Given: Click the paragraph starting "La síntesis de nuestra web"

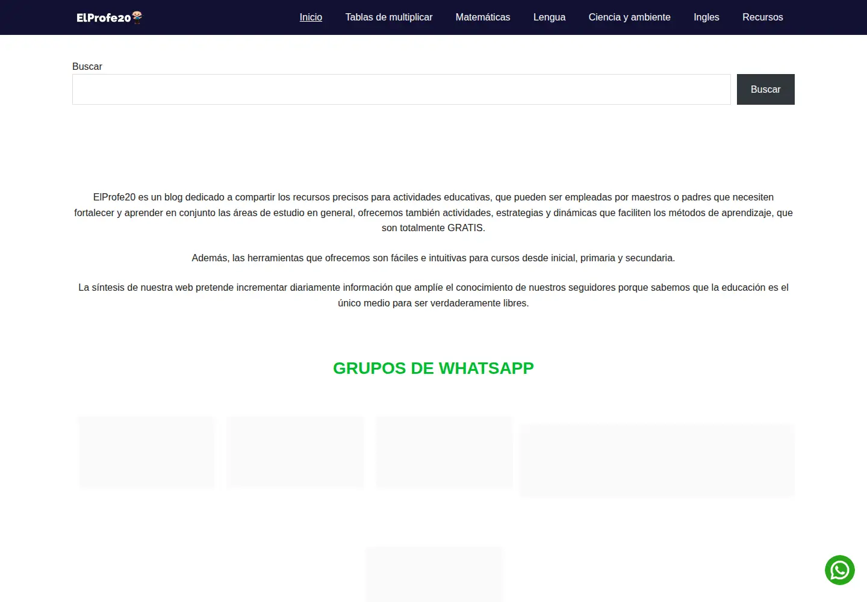Looking at the screenshot, I should (x=433, y=295).
